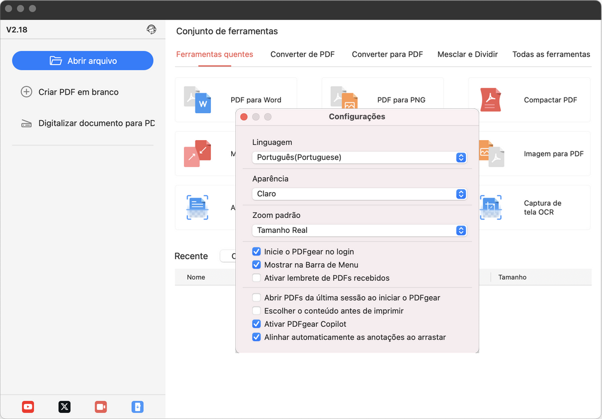
Task: Open the Linguagem dropdown
Action: (x=359, y=157)
